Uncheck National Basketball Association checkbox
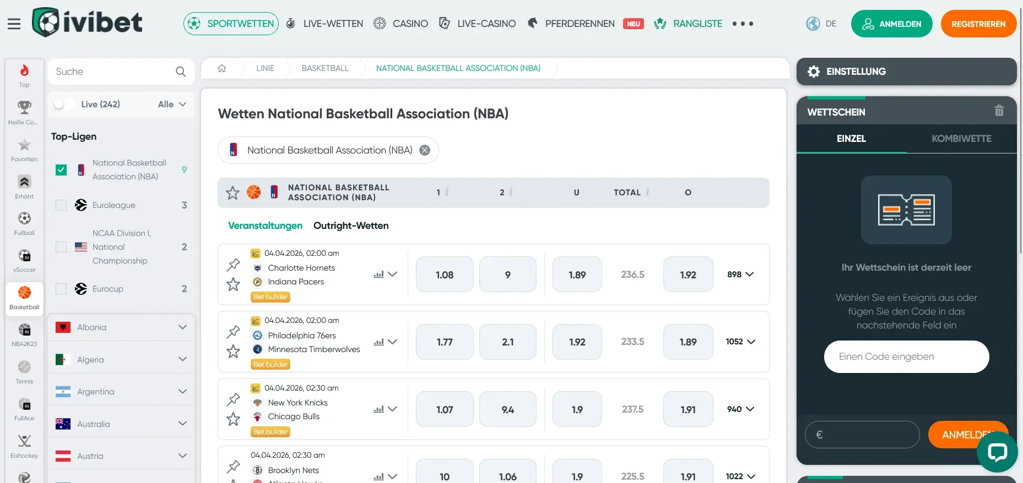 click(61, 170)
